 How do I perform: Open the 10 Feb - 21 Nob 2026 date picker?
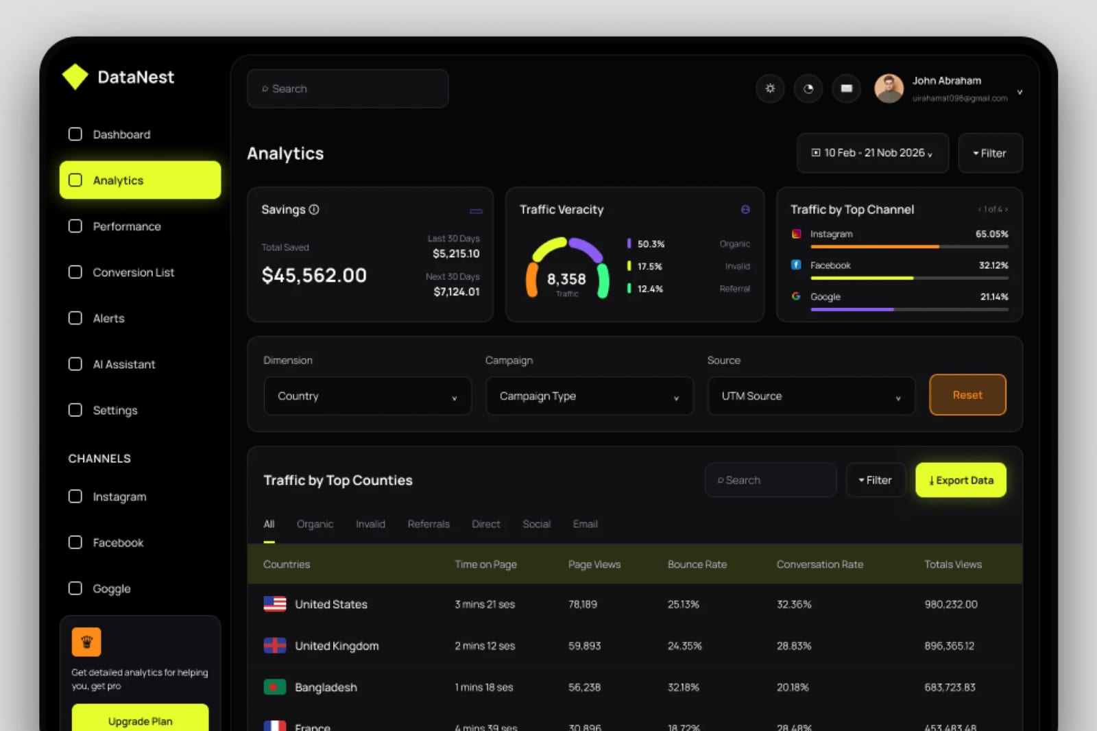pos(872,153)
